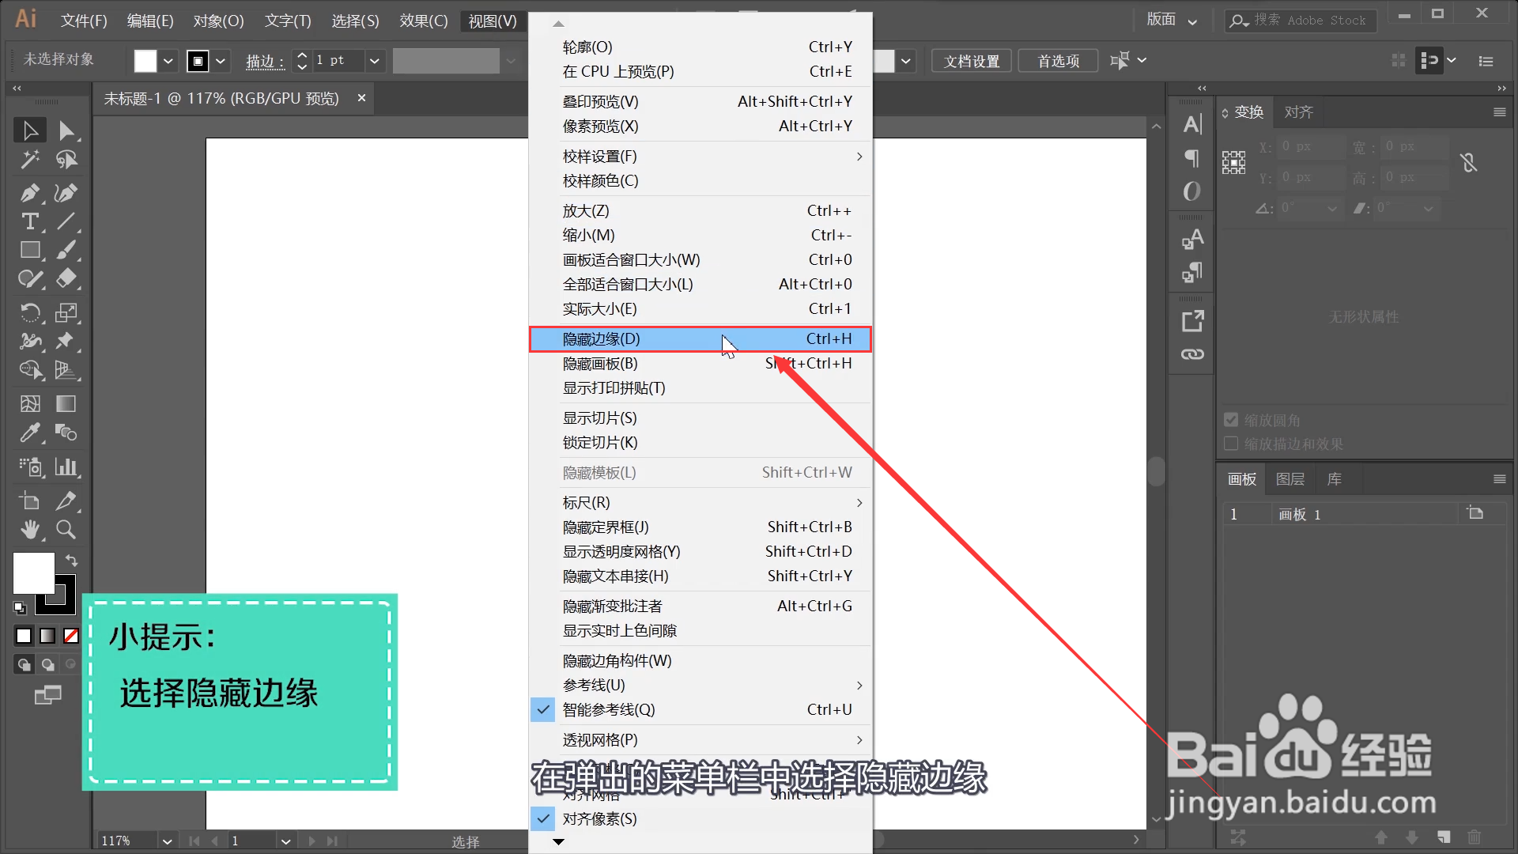Image resolution: width=1518 pixels, height=854 pixels.
Task: Switch to the Layers panel tab
Action: 1290,479
